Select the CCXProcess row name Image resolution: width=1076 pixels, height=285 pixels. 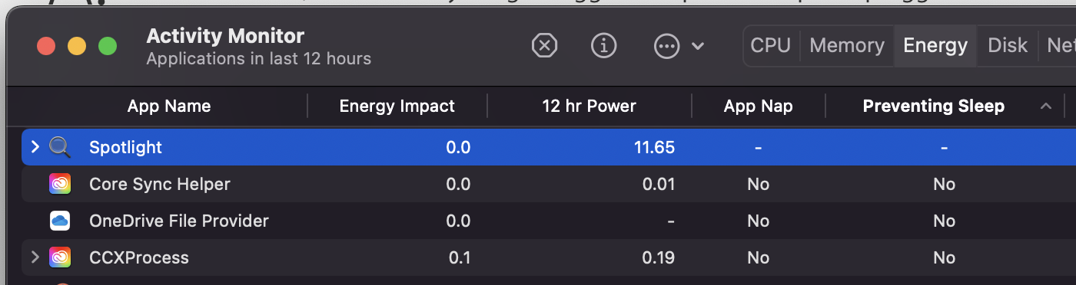[138, 257]
